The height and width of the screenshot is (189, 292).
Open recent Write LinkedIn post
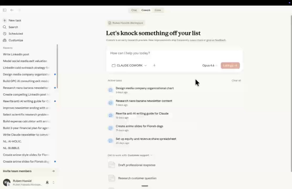[16, 54]
